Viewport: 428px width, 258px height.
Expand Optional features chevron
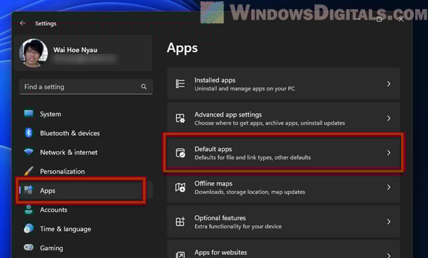pos(389,222)
